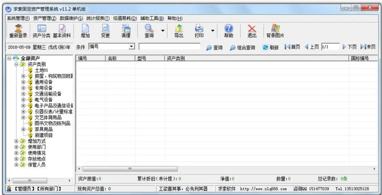This screenshot has width=382, height=195.
Task: Click the 增加 add asset icon
Action: (86, 31)
